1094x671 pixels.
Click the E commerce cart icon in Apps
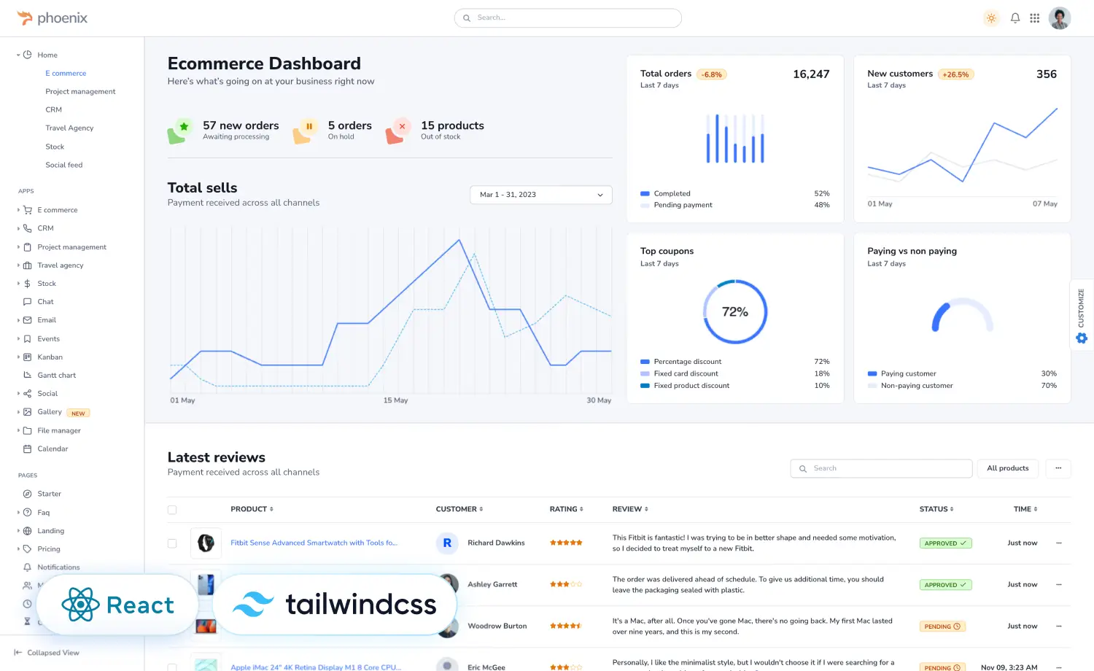[27, 210]
